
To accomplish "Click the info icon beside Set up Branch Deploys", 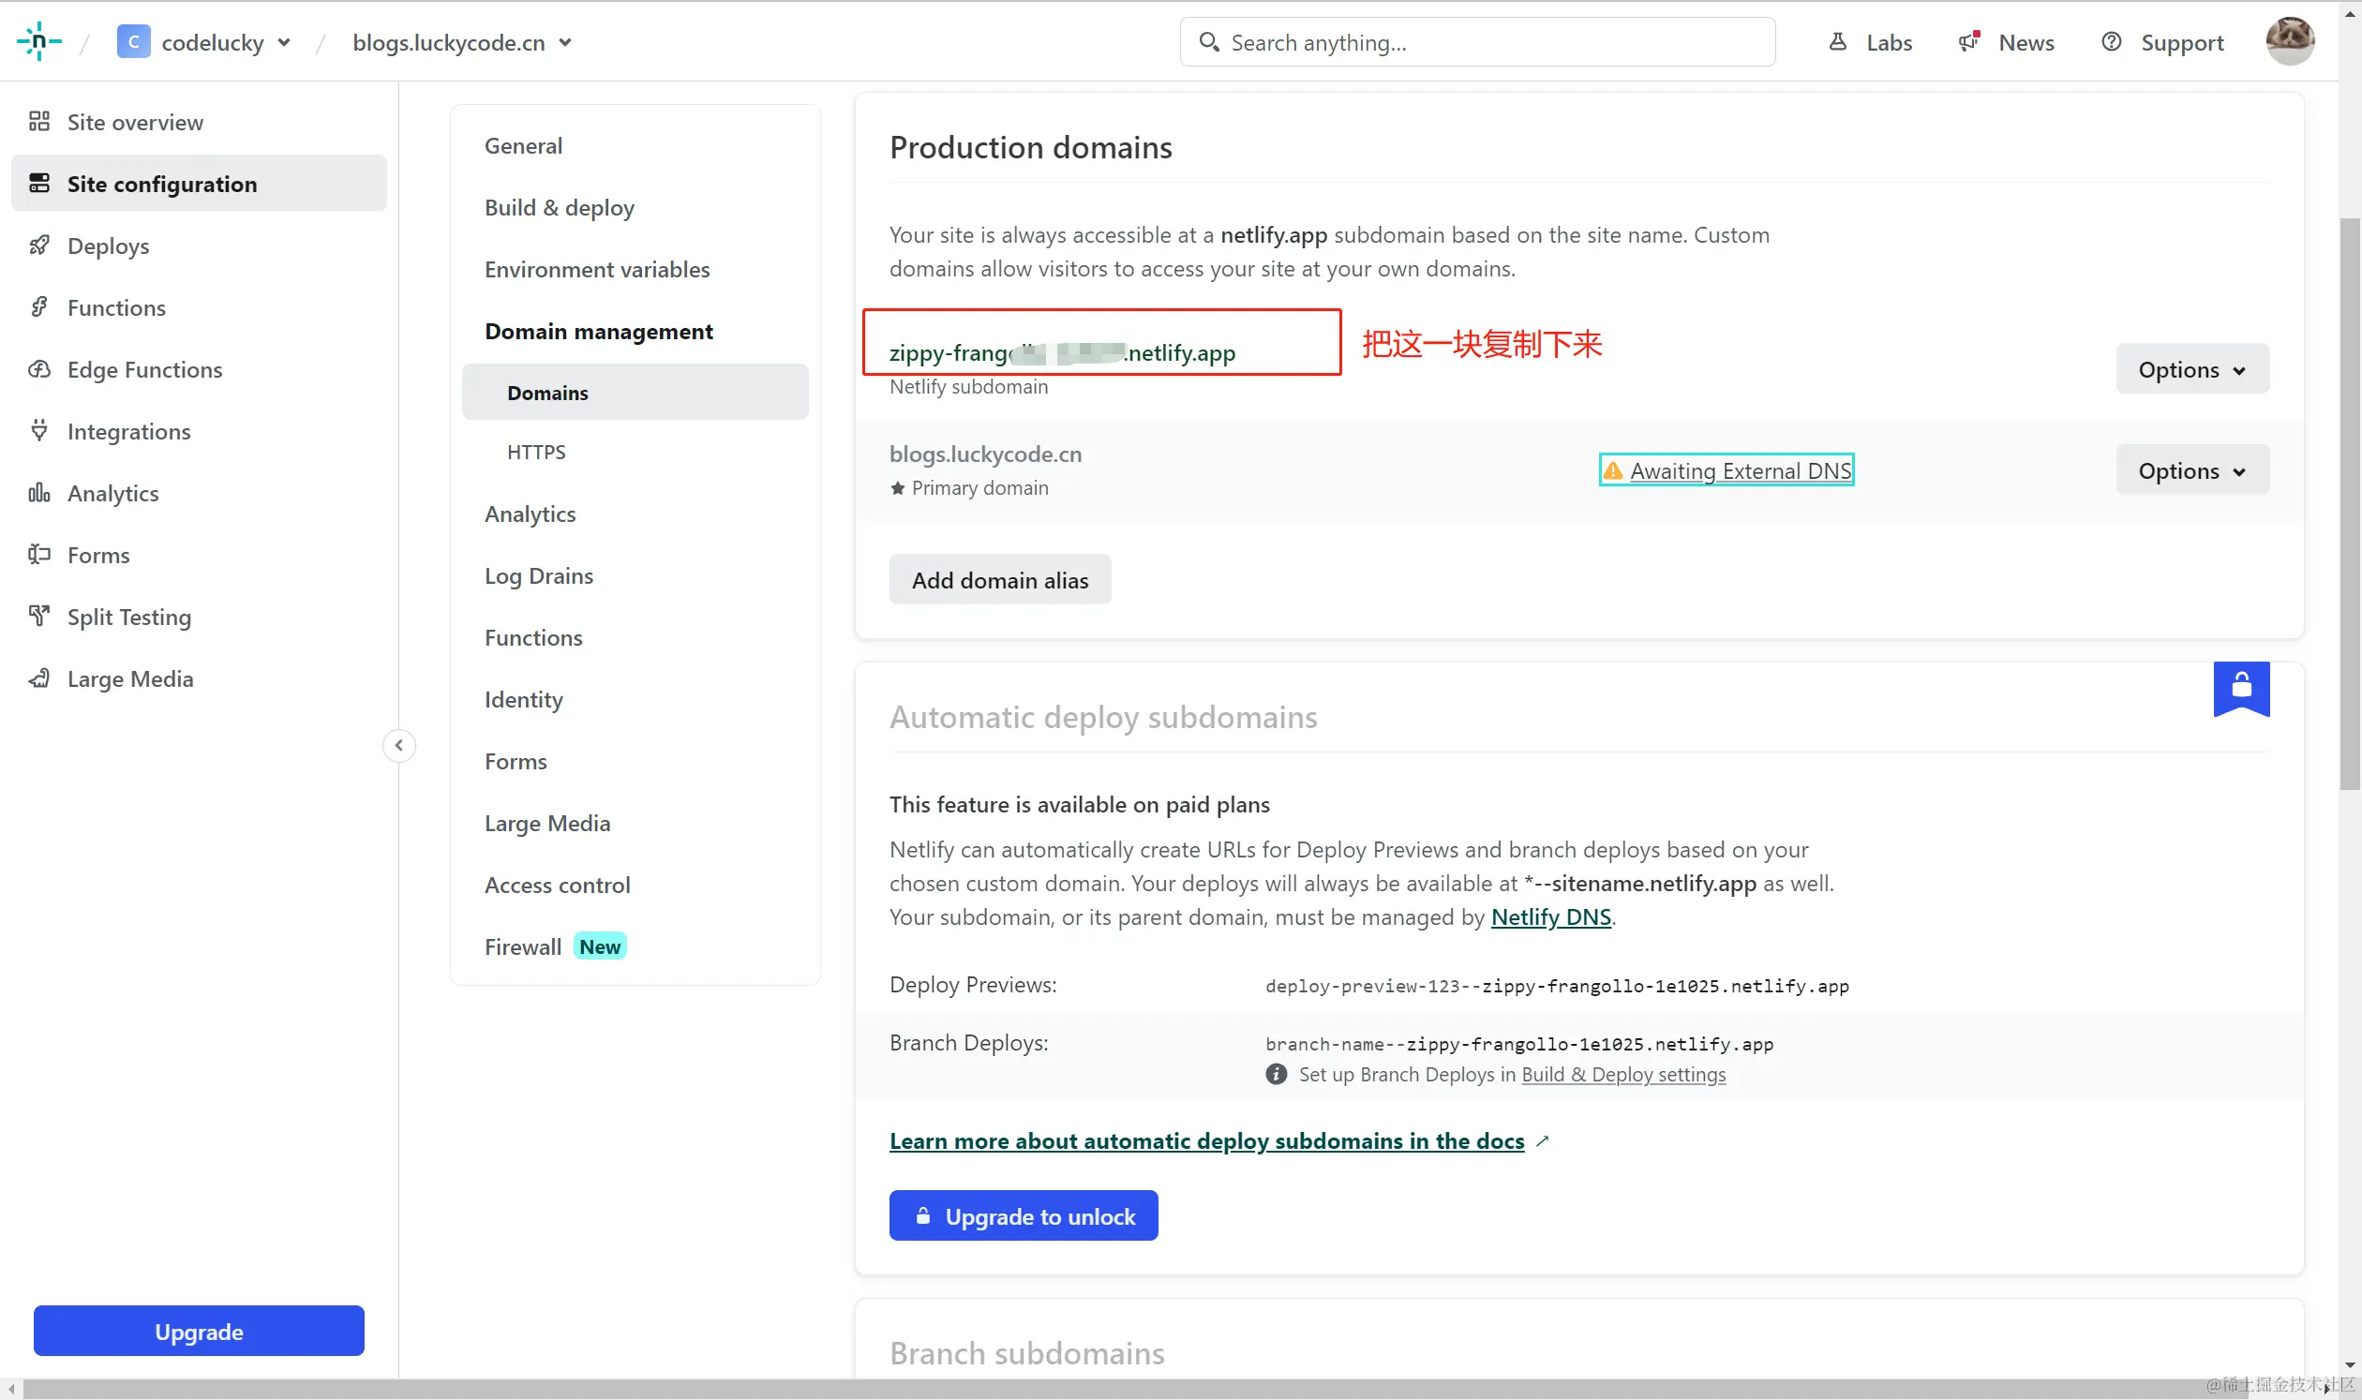I will [1276, 1074].
